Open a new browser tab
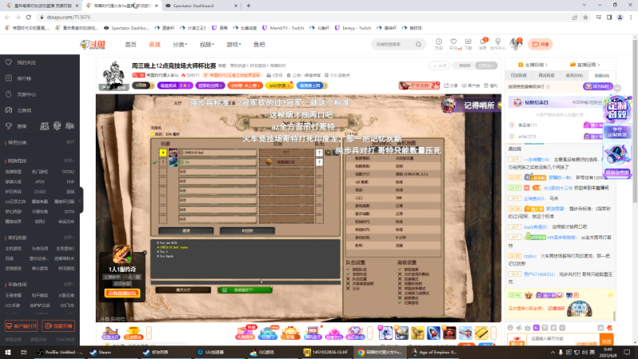This screenshot has height=359, width=638. point(248,6)
